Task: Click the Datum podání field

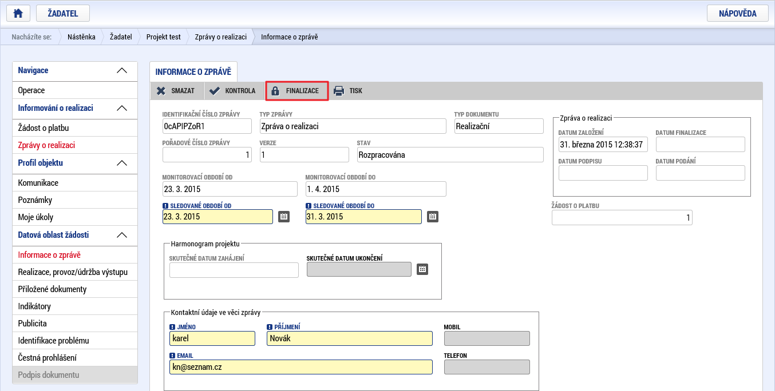Action: click(701, 173)
